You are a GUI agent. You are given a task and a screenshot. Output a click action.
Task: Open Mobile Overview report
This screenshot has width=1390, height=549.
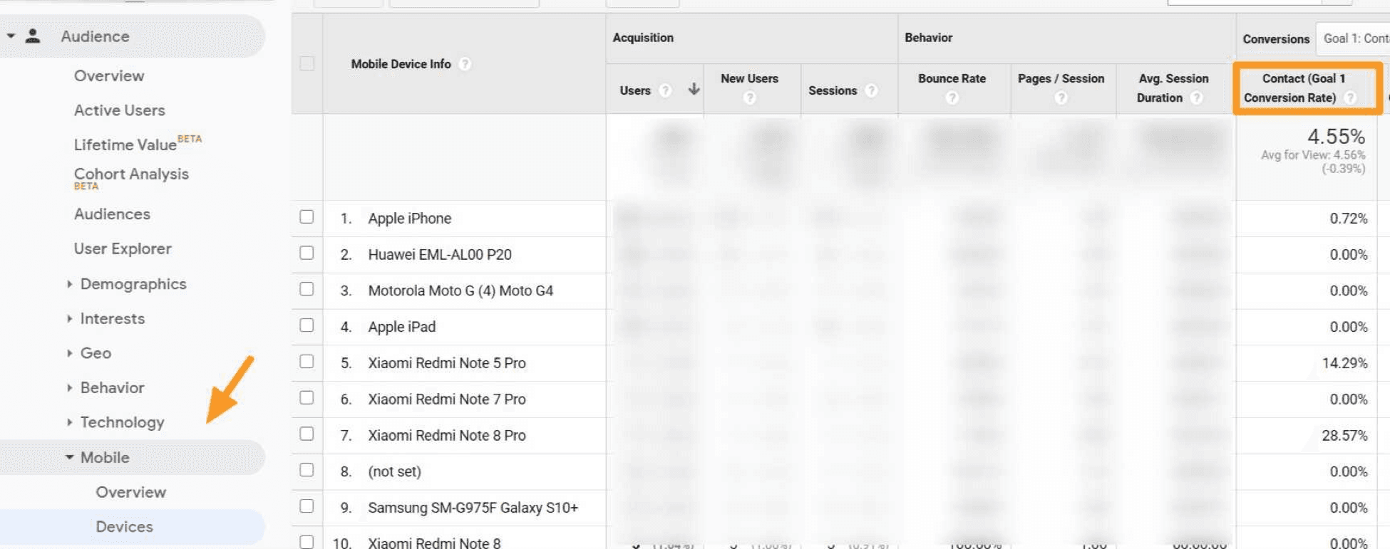click(131, 492)
